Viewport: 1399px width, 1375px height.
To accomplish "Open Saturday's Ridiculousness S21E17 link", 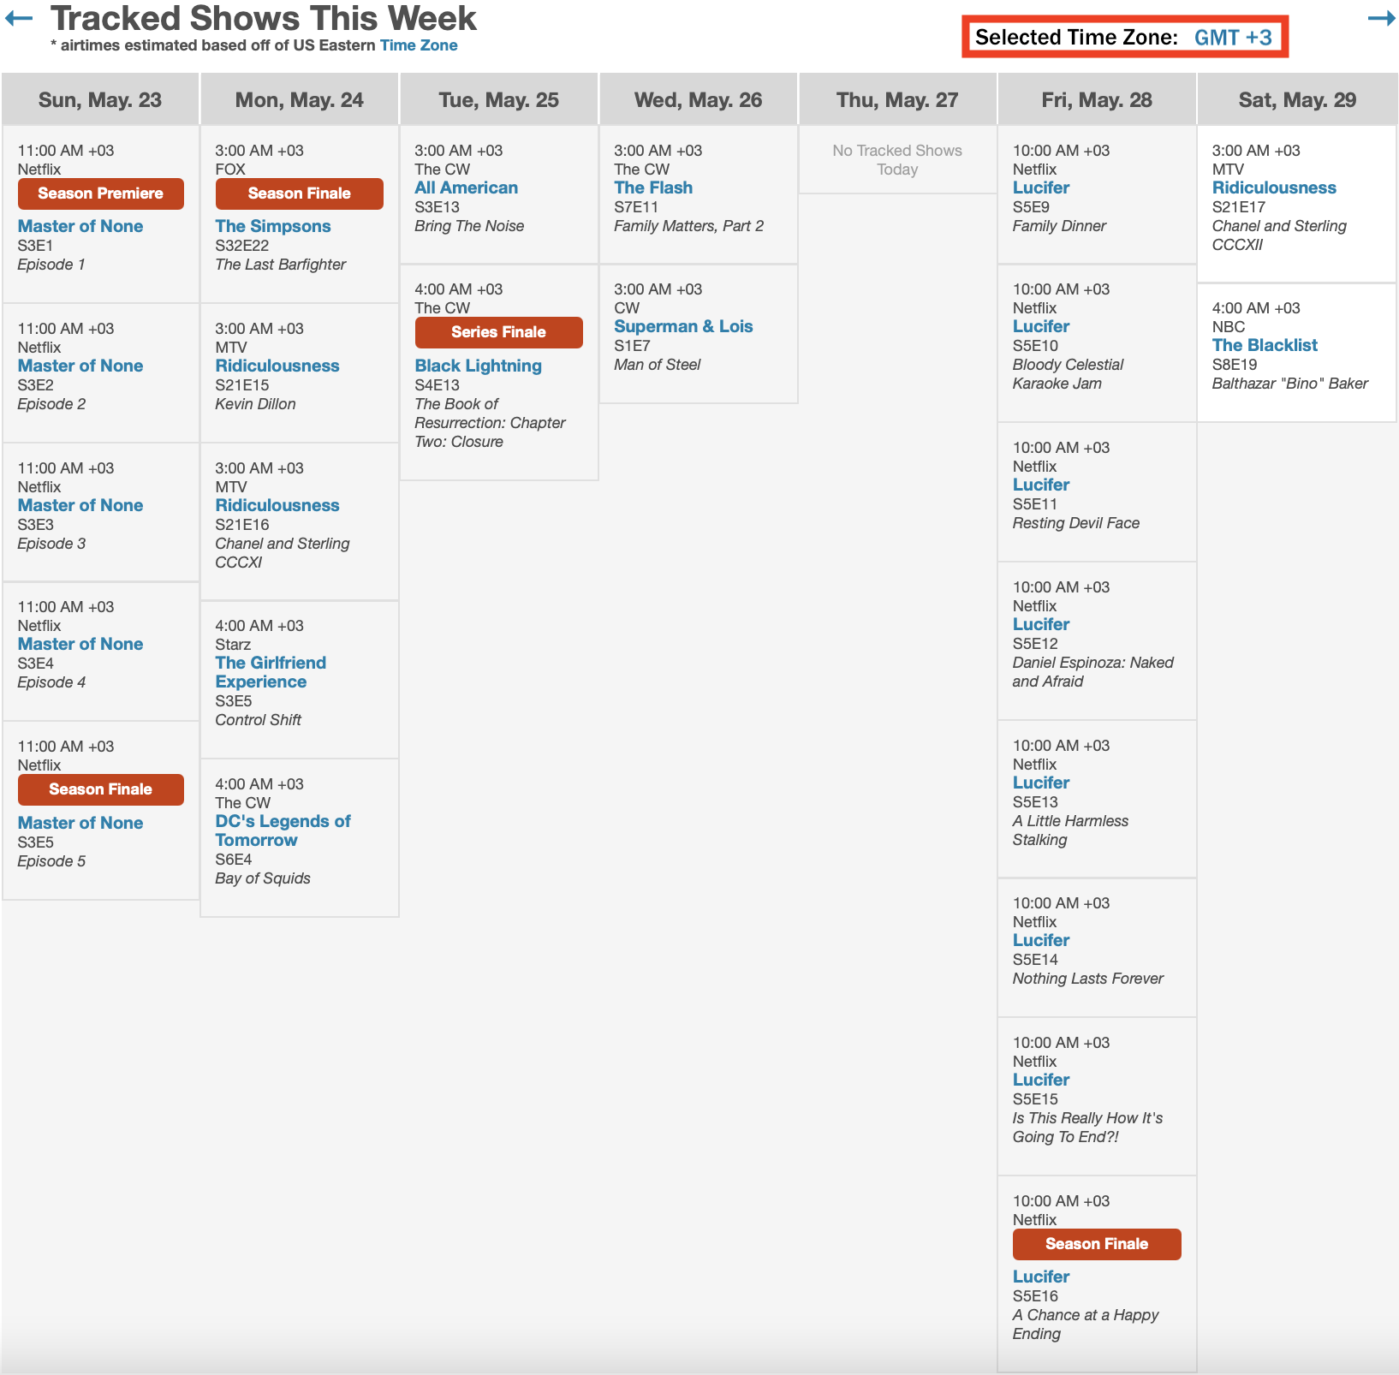I will (1273, 187).
